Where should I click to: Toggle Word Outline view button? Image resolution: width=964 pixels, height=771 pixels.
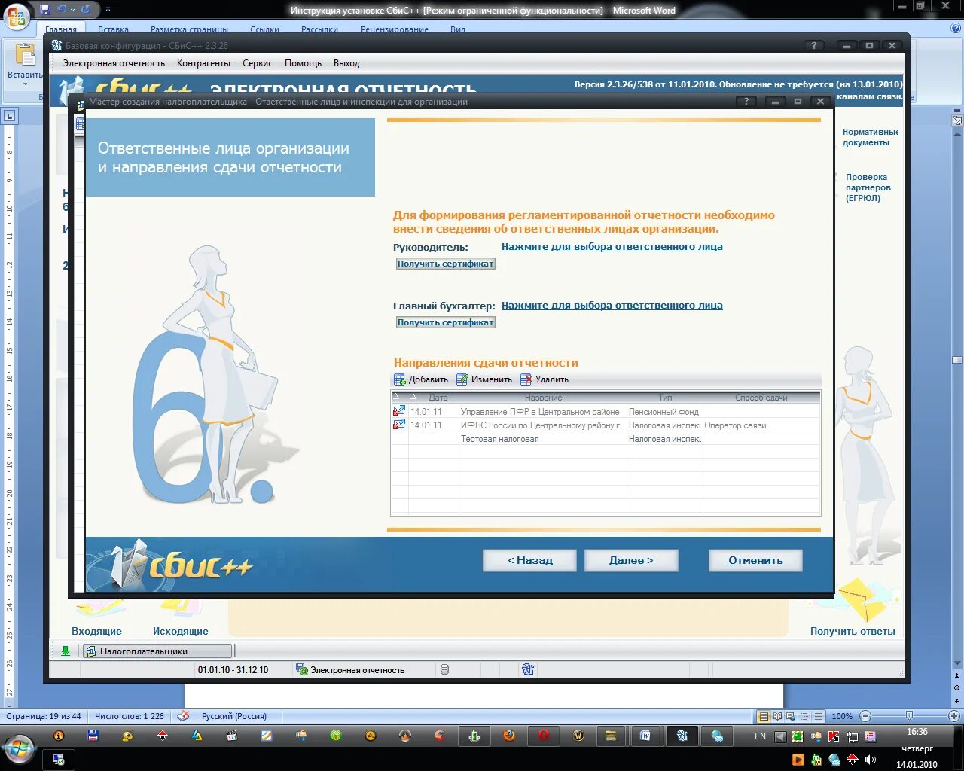click(804, 716)
